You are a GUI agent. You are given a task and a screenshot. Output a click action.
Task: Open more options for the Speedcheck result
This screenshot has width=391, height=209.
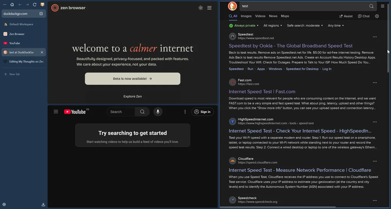[x=375, y=201]
